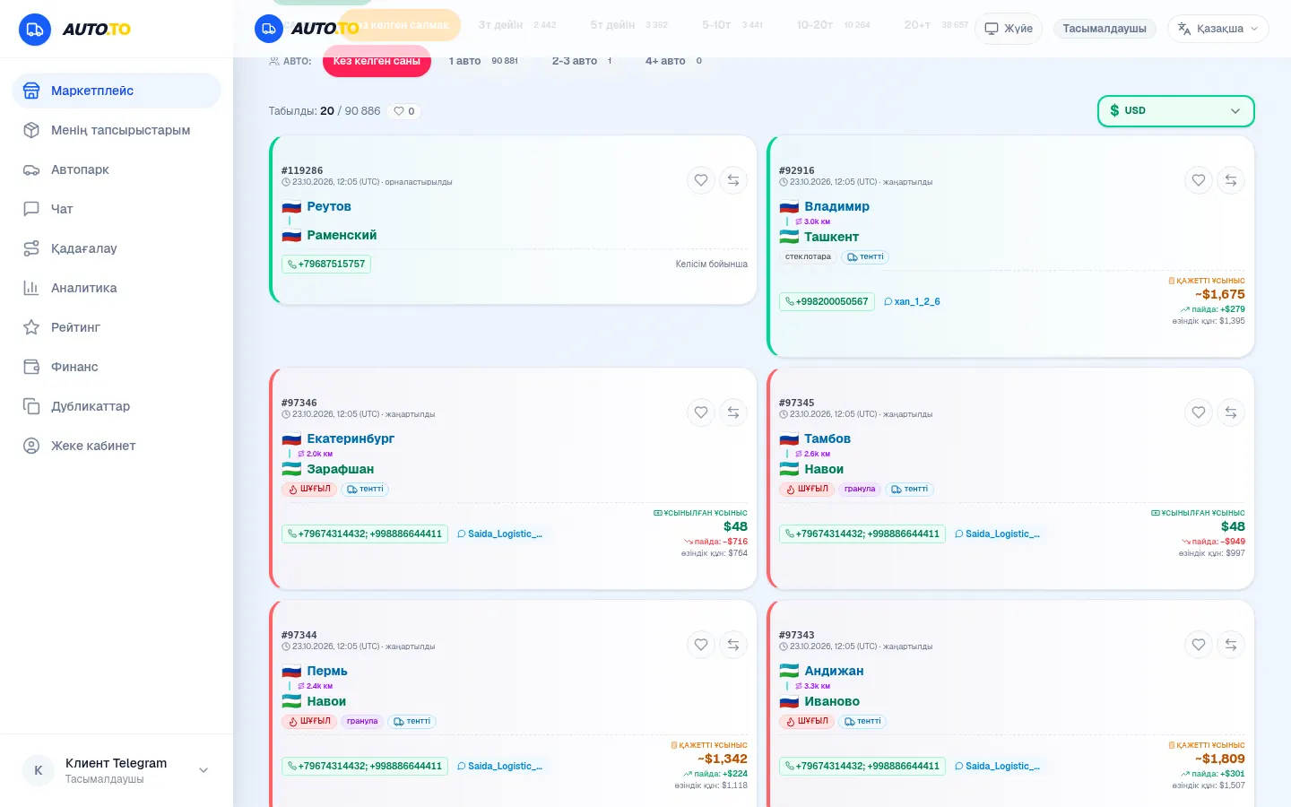This screenshot has height=807, width=1291.
Task: Open Автопарк via its truck icon
Action: coord(31,169)
